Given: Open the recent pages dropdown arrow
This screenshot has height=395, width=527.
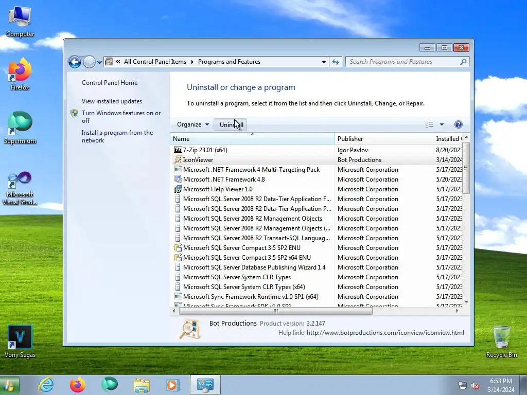Looking at the screenshot, I should 99,62.
